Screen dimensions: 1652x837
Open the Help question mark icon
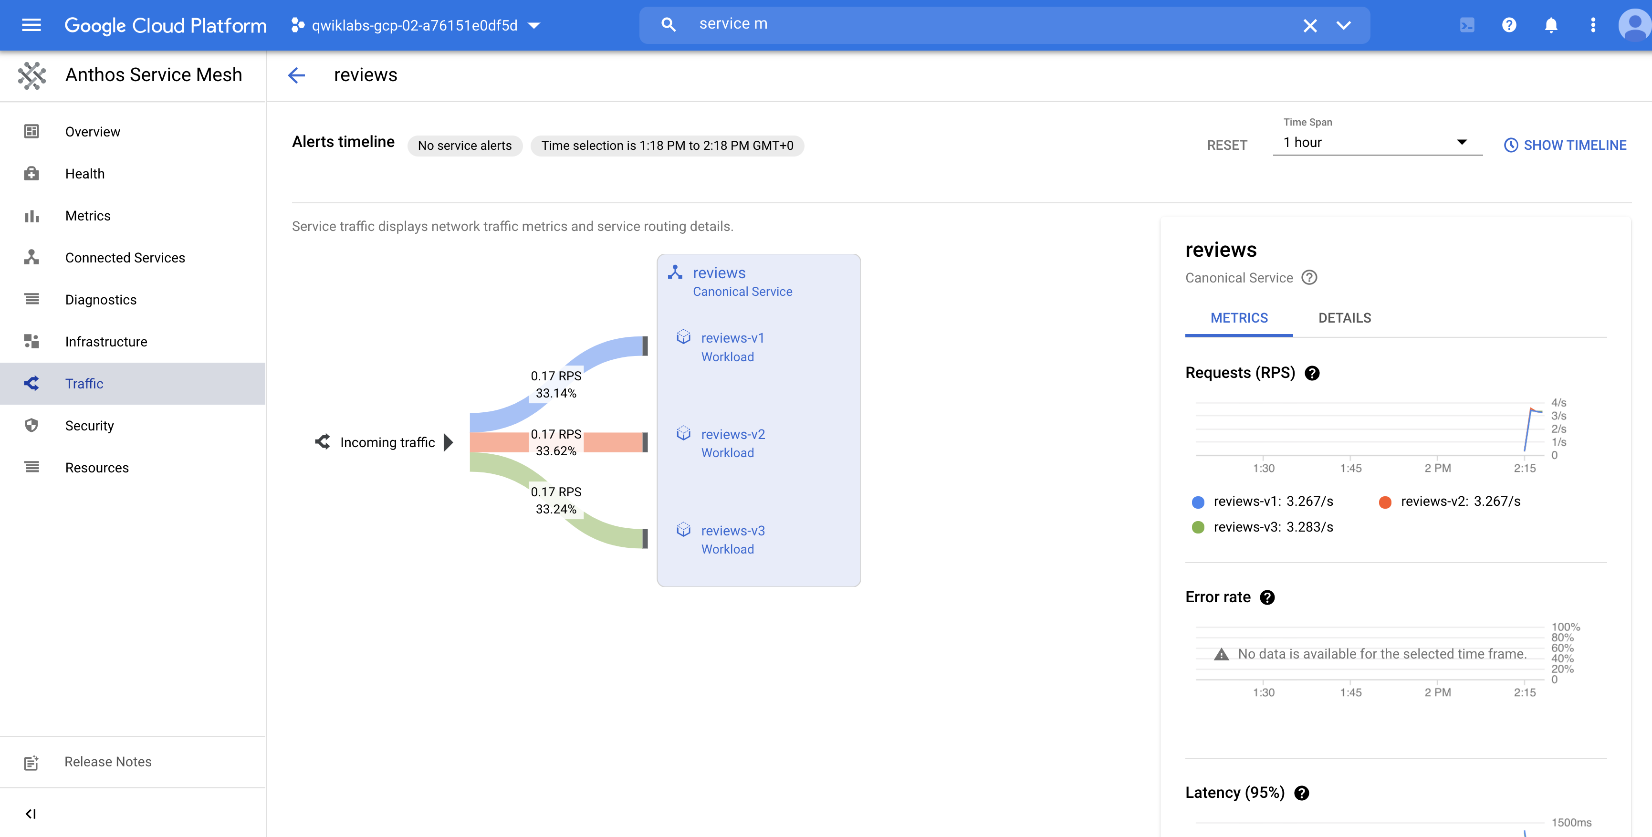(1509, 25)
